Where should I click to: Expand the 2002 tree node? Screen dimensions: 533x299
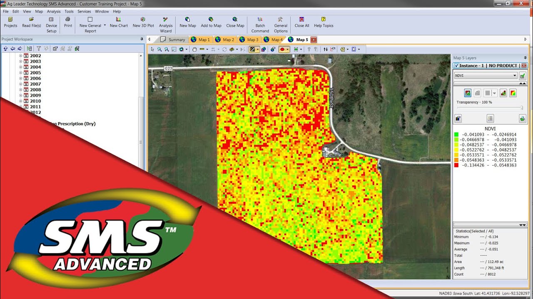pyautogui.click(x=21, y=56)
